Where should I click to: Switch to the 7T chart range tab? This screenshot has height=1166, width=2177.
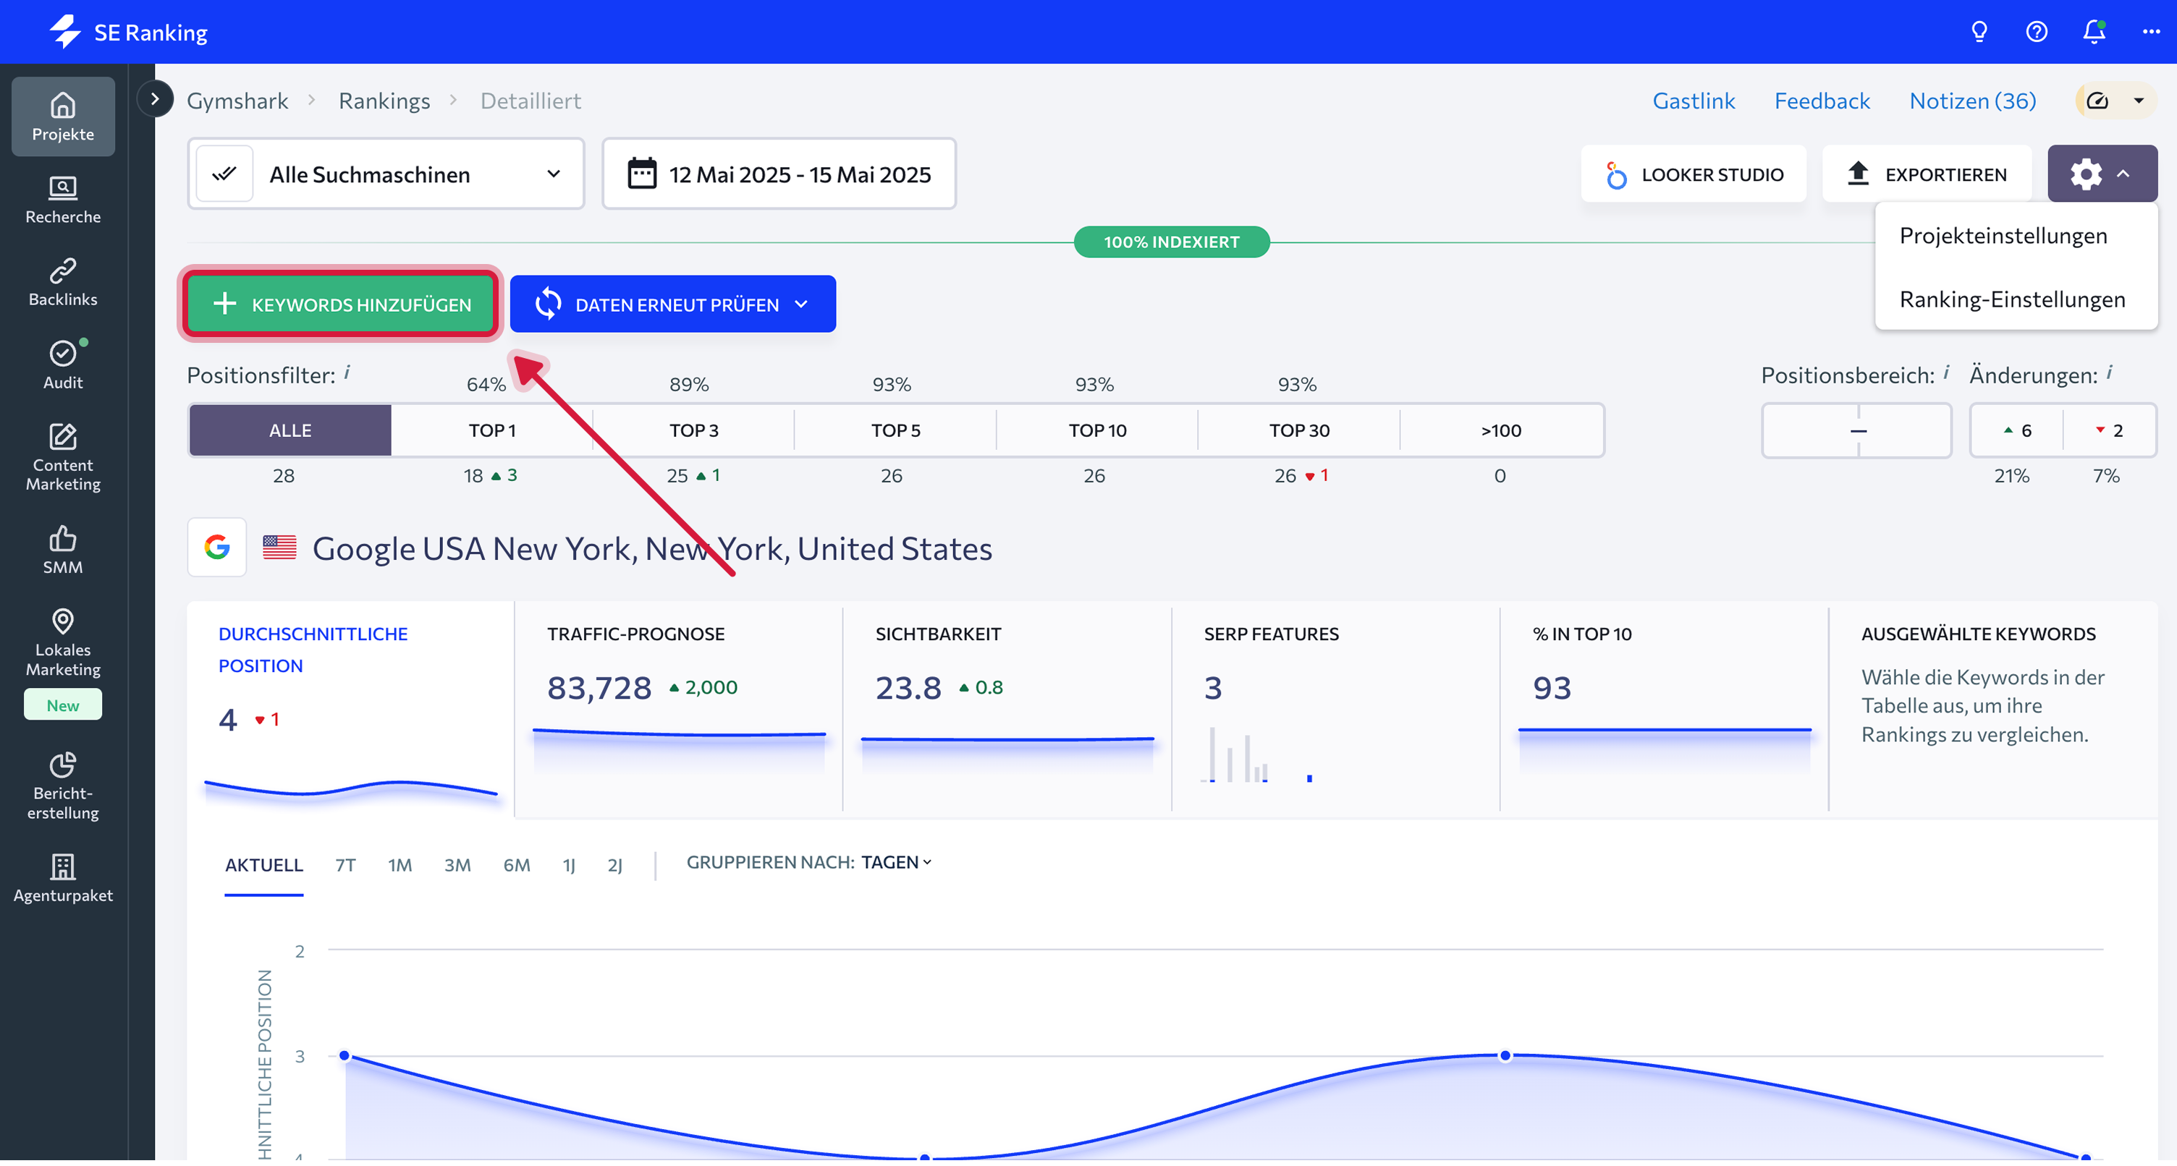(x=344, y=866)
